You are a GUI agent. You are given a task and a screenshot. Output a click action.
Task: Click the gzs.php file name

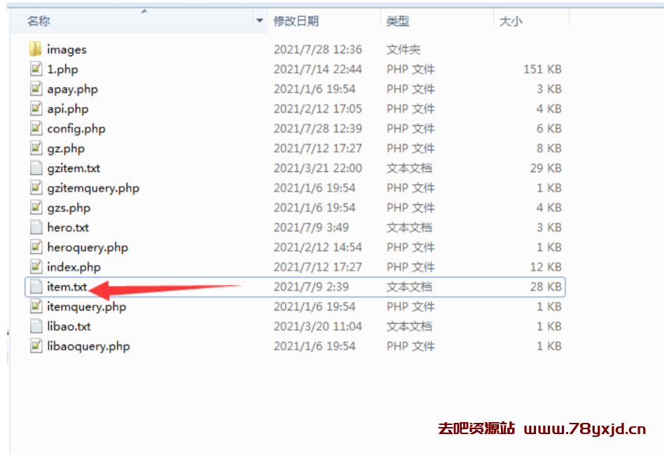click(69, 208)
